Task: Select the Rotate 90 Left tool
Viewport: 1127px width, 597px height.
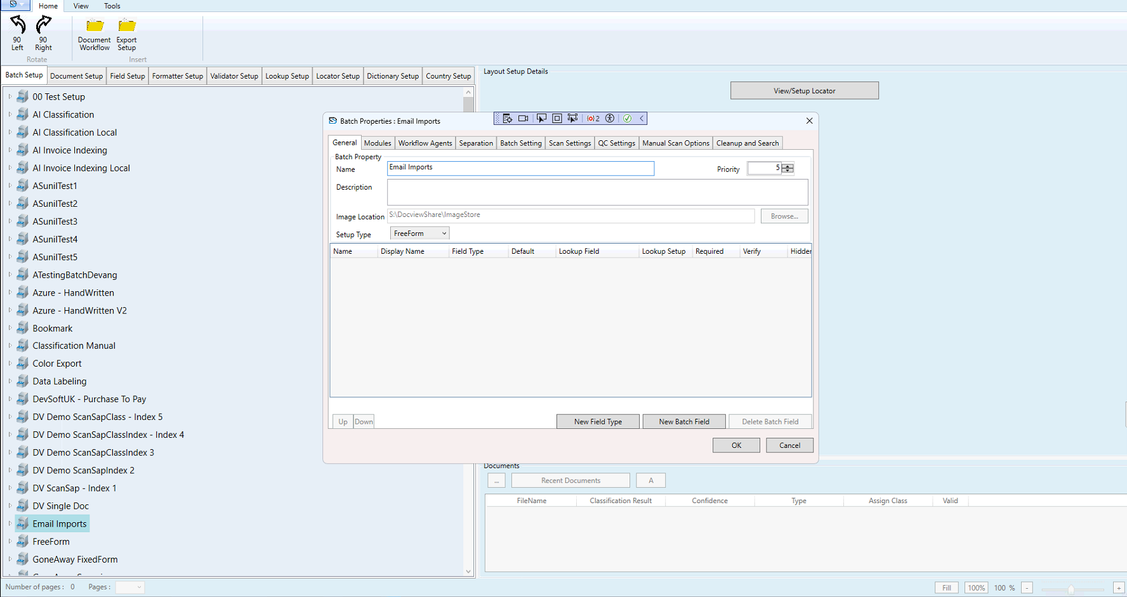Action: click(x=16, y=32)
